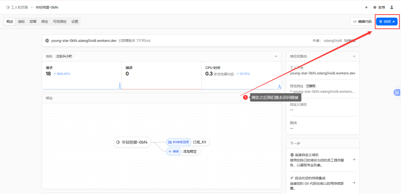Click the floating translate widget icon

coord(396,92)
